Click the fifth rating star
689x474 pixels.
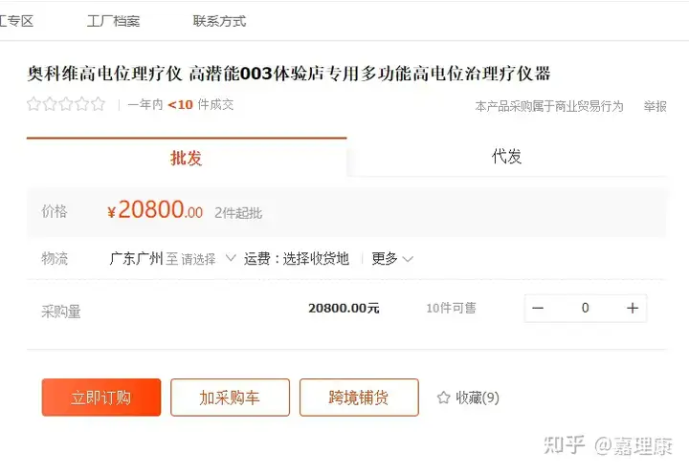click(x=98, y=104)
